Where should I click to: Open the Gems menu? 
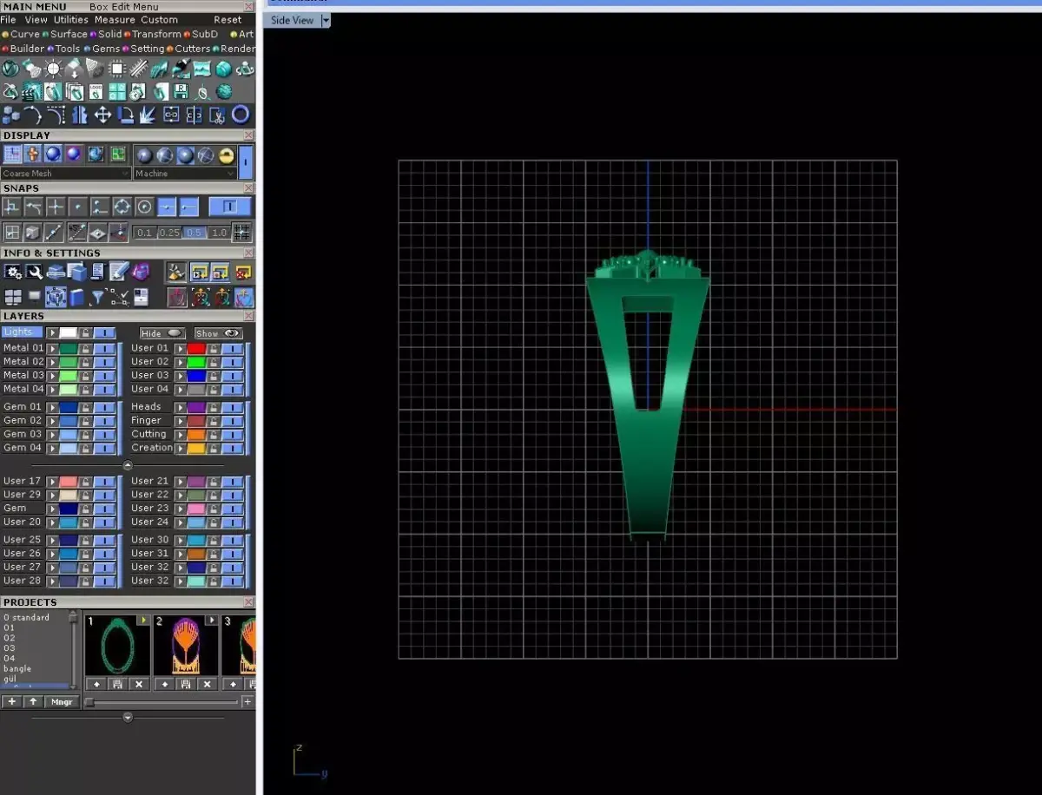[106, 49]
